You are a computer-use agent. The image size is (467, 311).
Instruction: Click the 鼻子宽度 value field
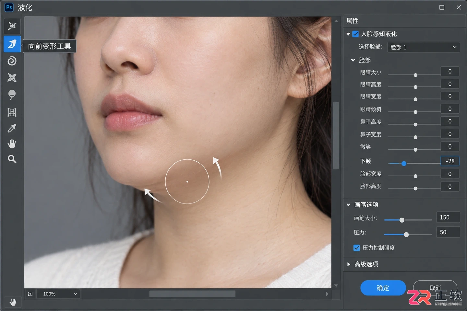[x=450, y=134]
